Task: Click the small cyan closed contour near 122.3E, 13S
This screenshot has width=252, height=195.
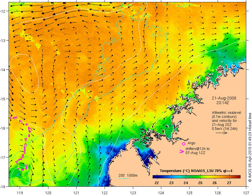Action: [113, 39]
